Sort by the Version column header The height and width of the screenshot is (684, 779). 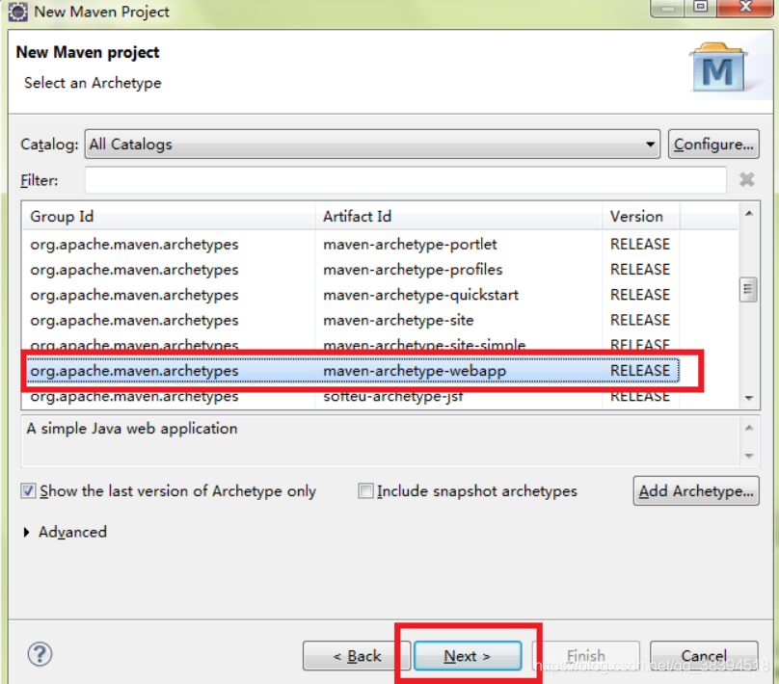click(x=641, y=217)
